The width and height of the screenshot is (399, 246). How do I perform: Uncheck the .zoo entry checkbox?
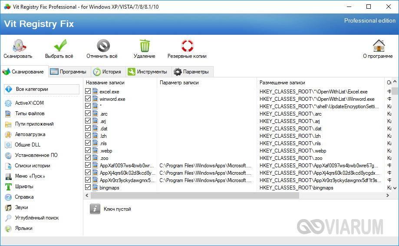pos(88,158)
